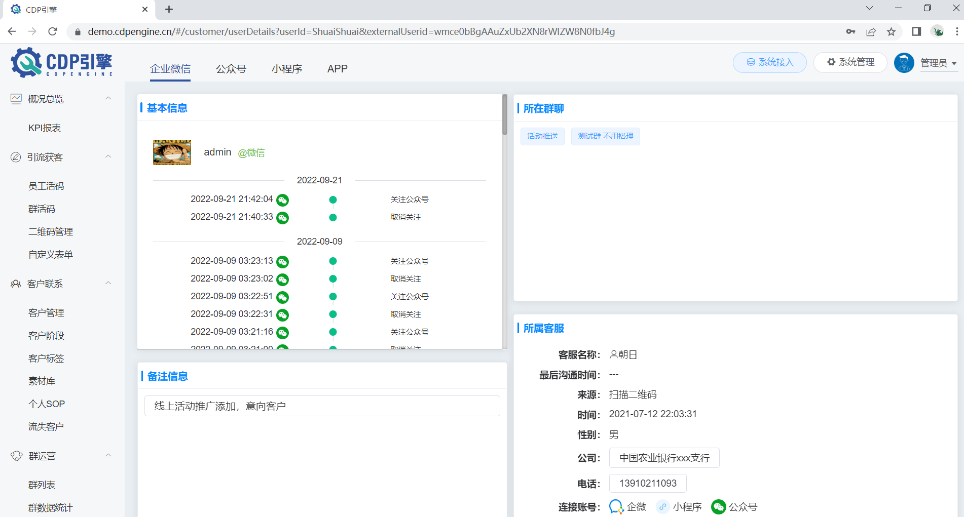Click the 活动推送 group chat tag

(x=542, y=136)
